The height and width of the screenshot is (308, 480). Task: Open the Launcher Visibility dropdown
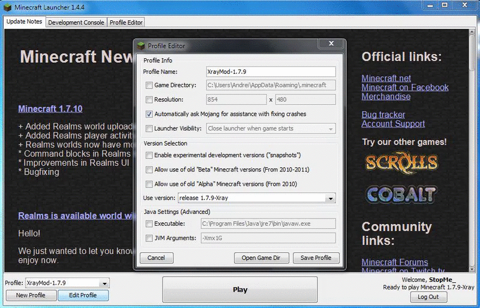tap(331, 129)
